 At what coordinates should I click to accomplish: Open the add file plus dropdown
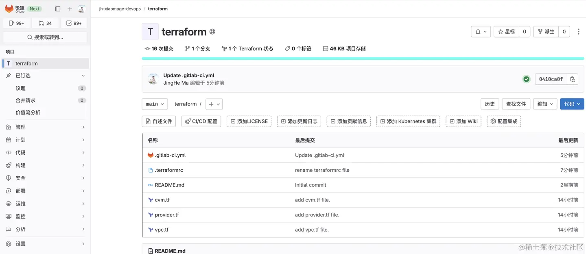214,104
